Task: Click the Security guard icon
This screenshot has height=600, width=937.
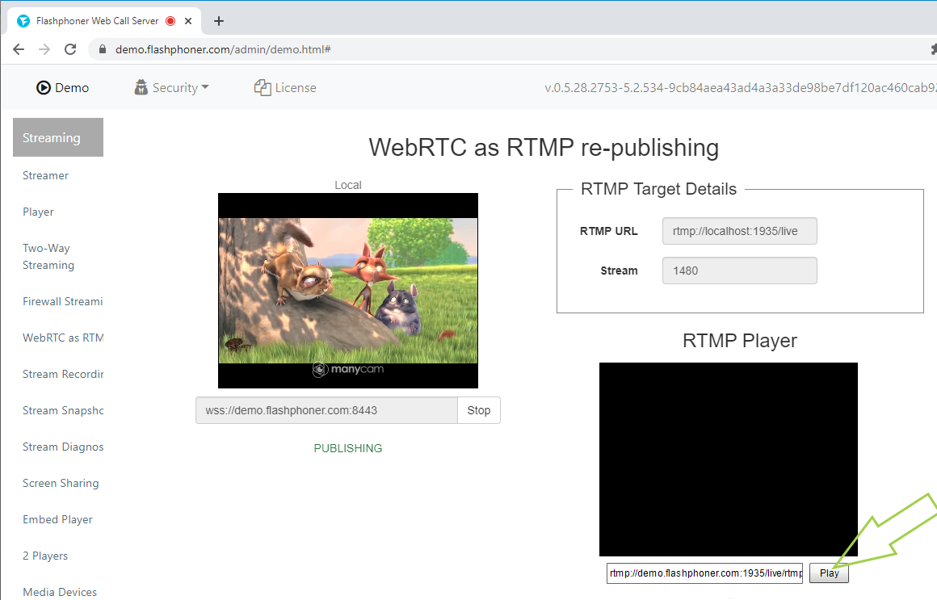Action: (x=141, y=88)
